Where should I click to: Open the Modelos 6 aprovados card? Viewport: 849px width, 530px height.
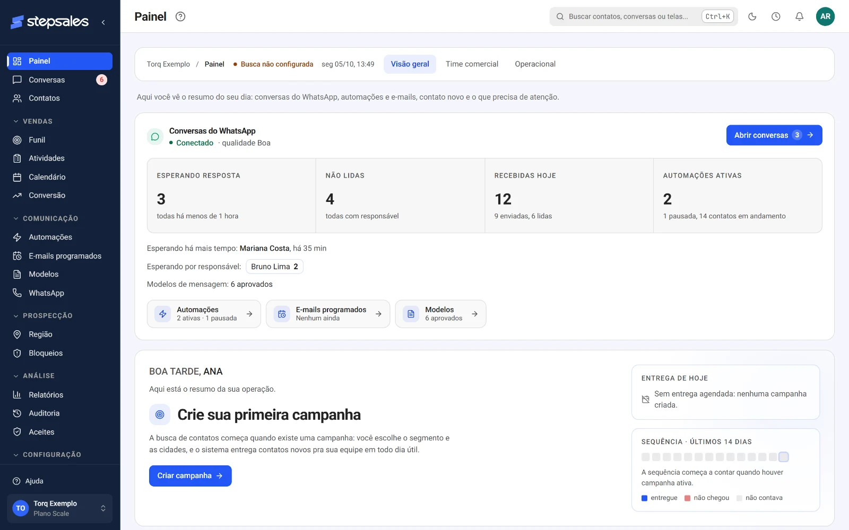coord(440,314)
